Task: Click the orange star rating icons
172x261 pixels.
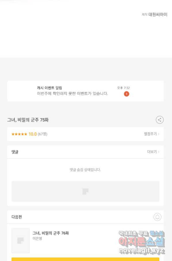Action: pos(19,134)
